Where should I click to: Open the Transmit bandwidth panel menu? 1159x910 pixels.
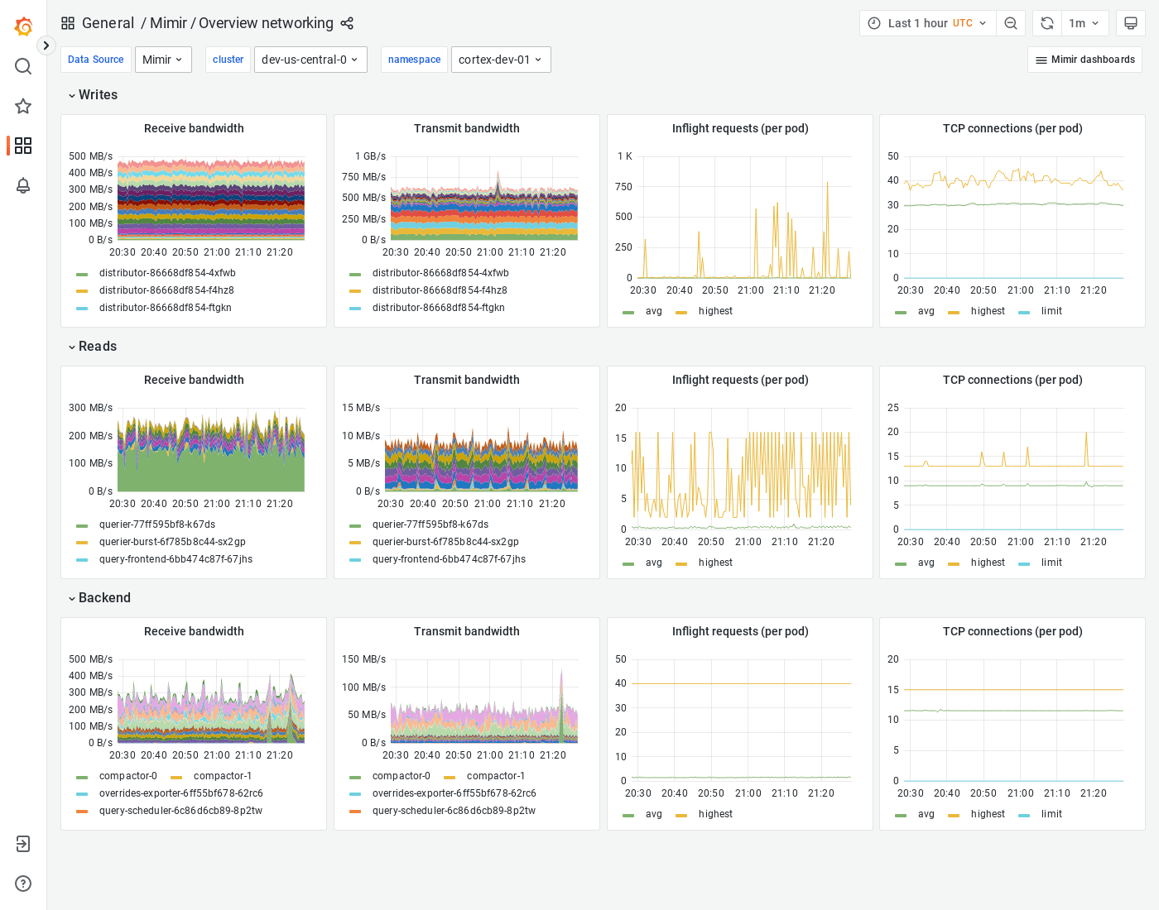[466, 128]
